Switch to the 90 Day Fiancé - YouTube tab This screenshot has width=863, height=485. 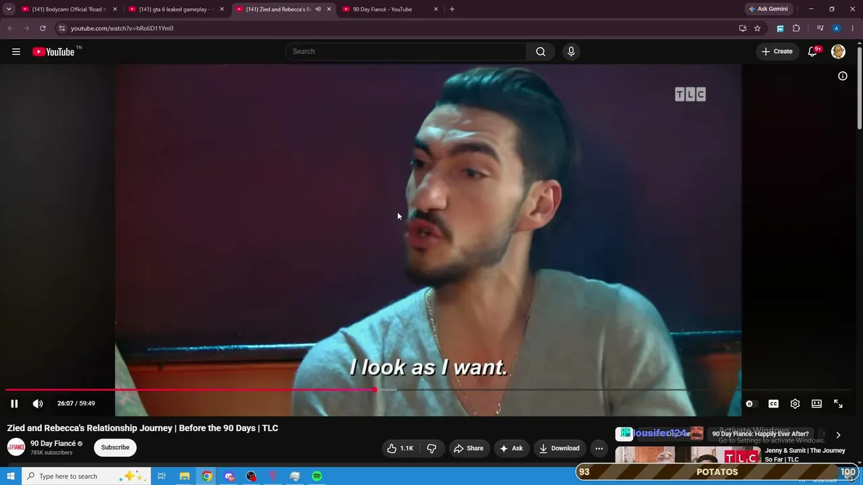390,9
